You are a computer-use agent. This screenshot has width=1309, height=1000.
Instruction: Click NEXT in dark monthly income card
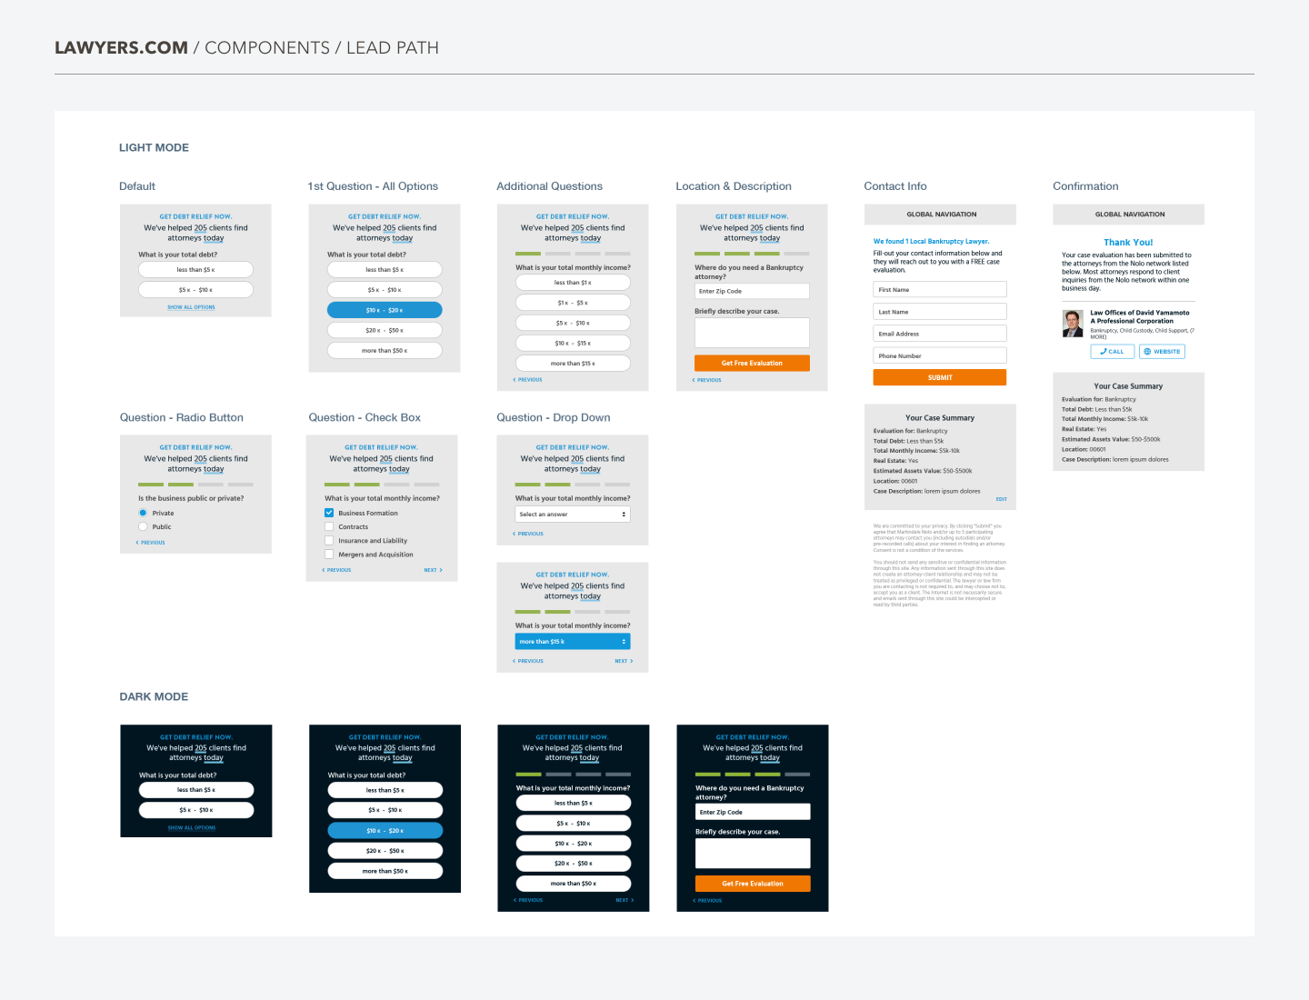tap(625, 900)
